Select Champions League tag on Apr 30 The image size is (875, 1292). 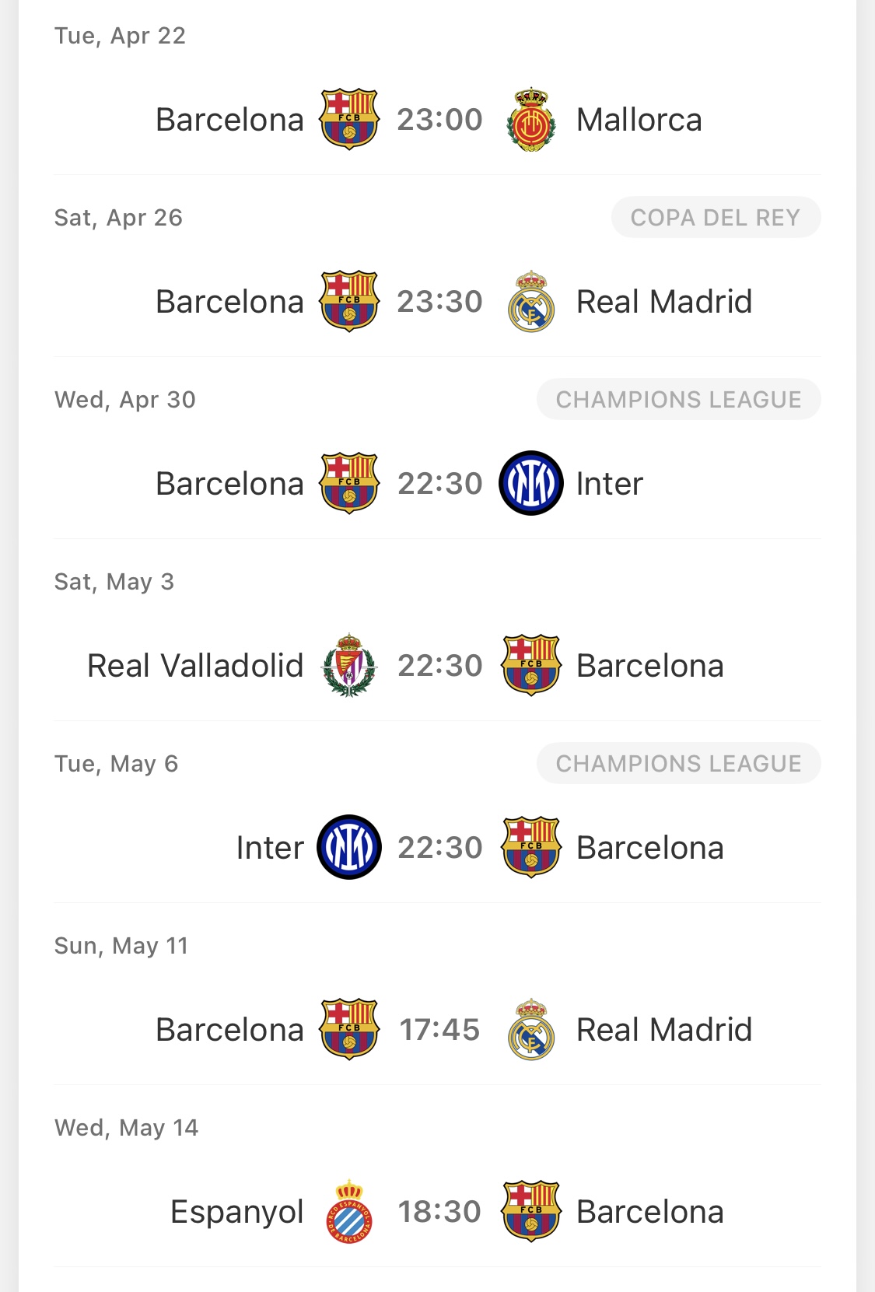(678, 400)
